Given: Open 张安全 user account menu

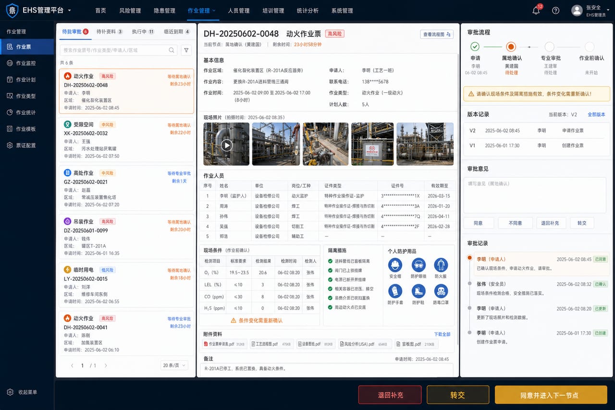Looking at the screenshot, I should [591, 11].
